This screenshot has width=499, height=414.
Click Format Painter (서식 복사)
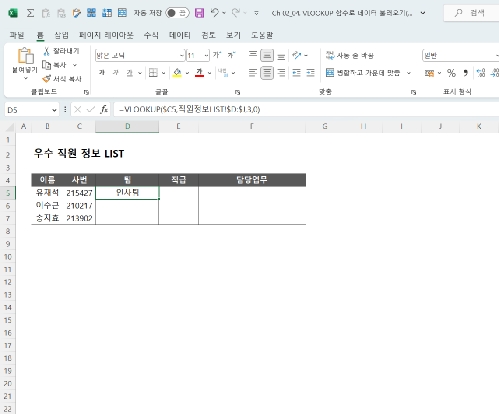[x=62, y=79]
